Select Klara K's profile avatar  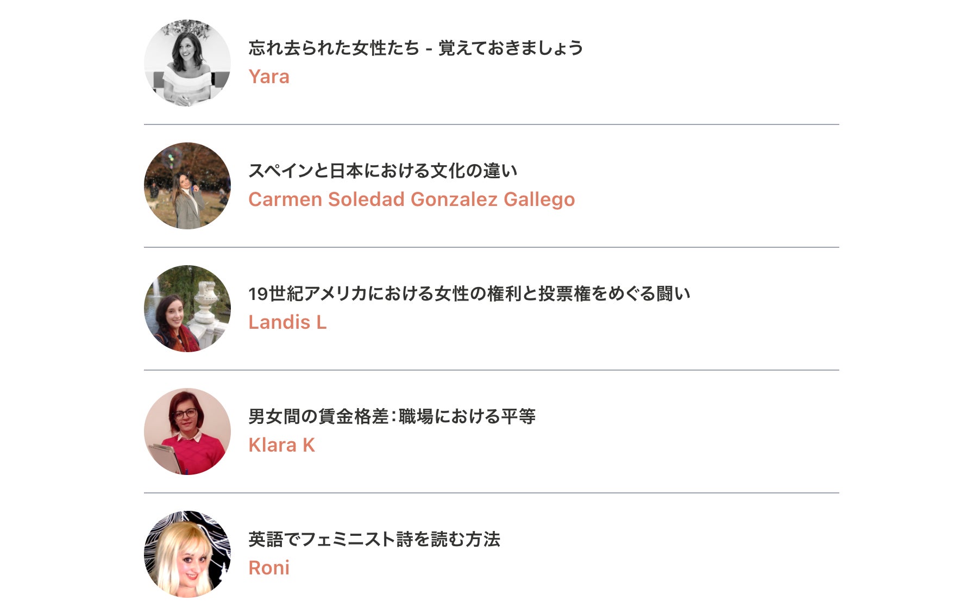click(x=187, y=431)
